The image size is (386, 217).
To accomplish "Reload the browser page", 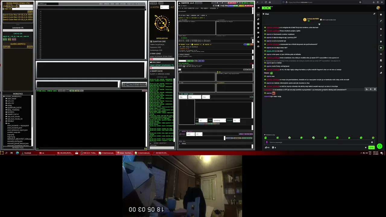I will click(266, 2).
